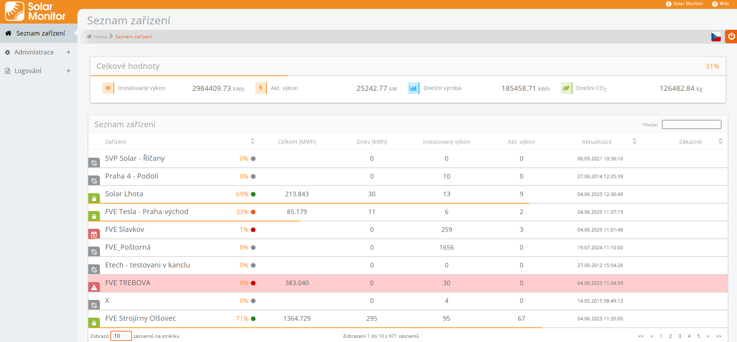Click the Akt. výkon lightning icon
The width and height of the screenshot is (737, 342).
[261, 88]
